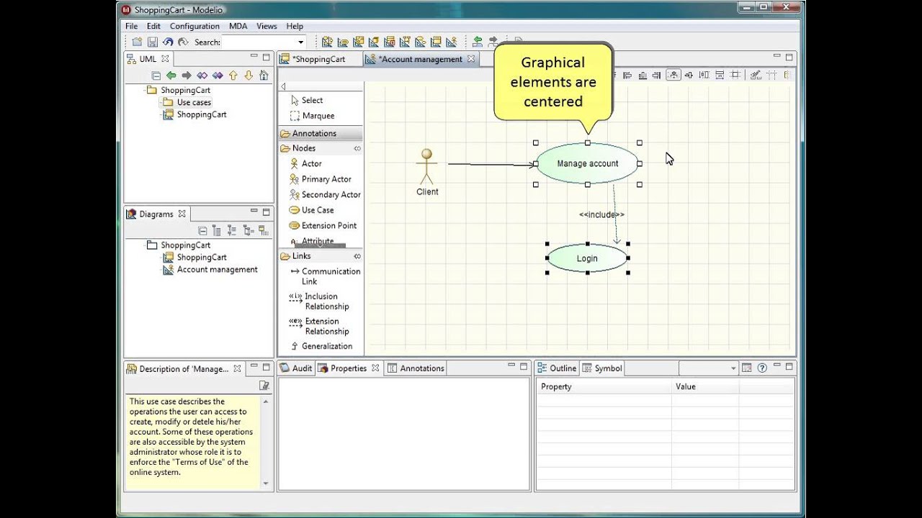
Task: Select the Inclusion Relationship tool
Action: 319,301
